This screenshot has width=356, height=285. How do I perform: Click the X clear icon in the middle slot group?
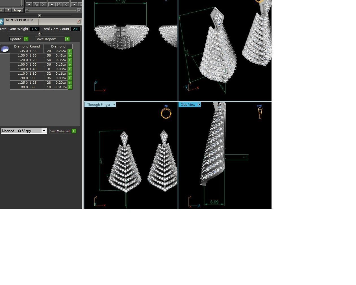(66, 5)
